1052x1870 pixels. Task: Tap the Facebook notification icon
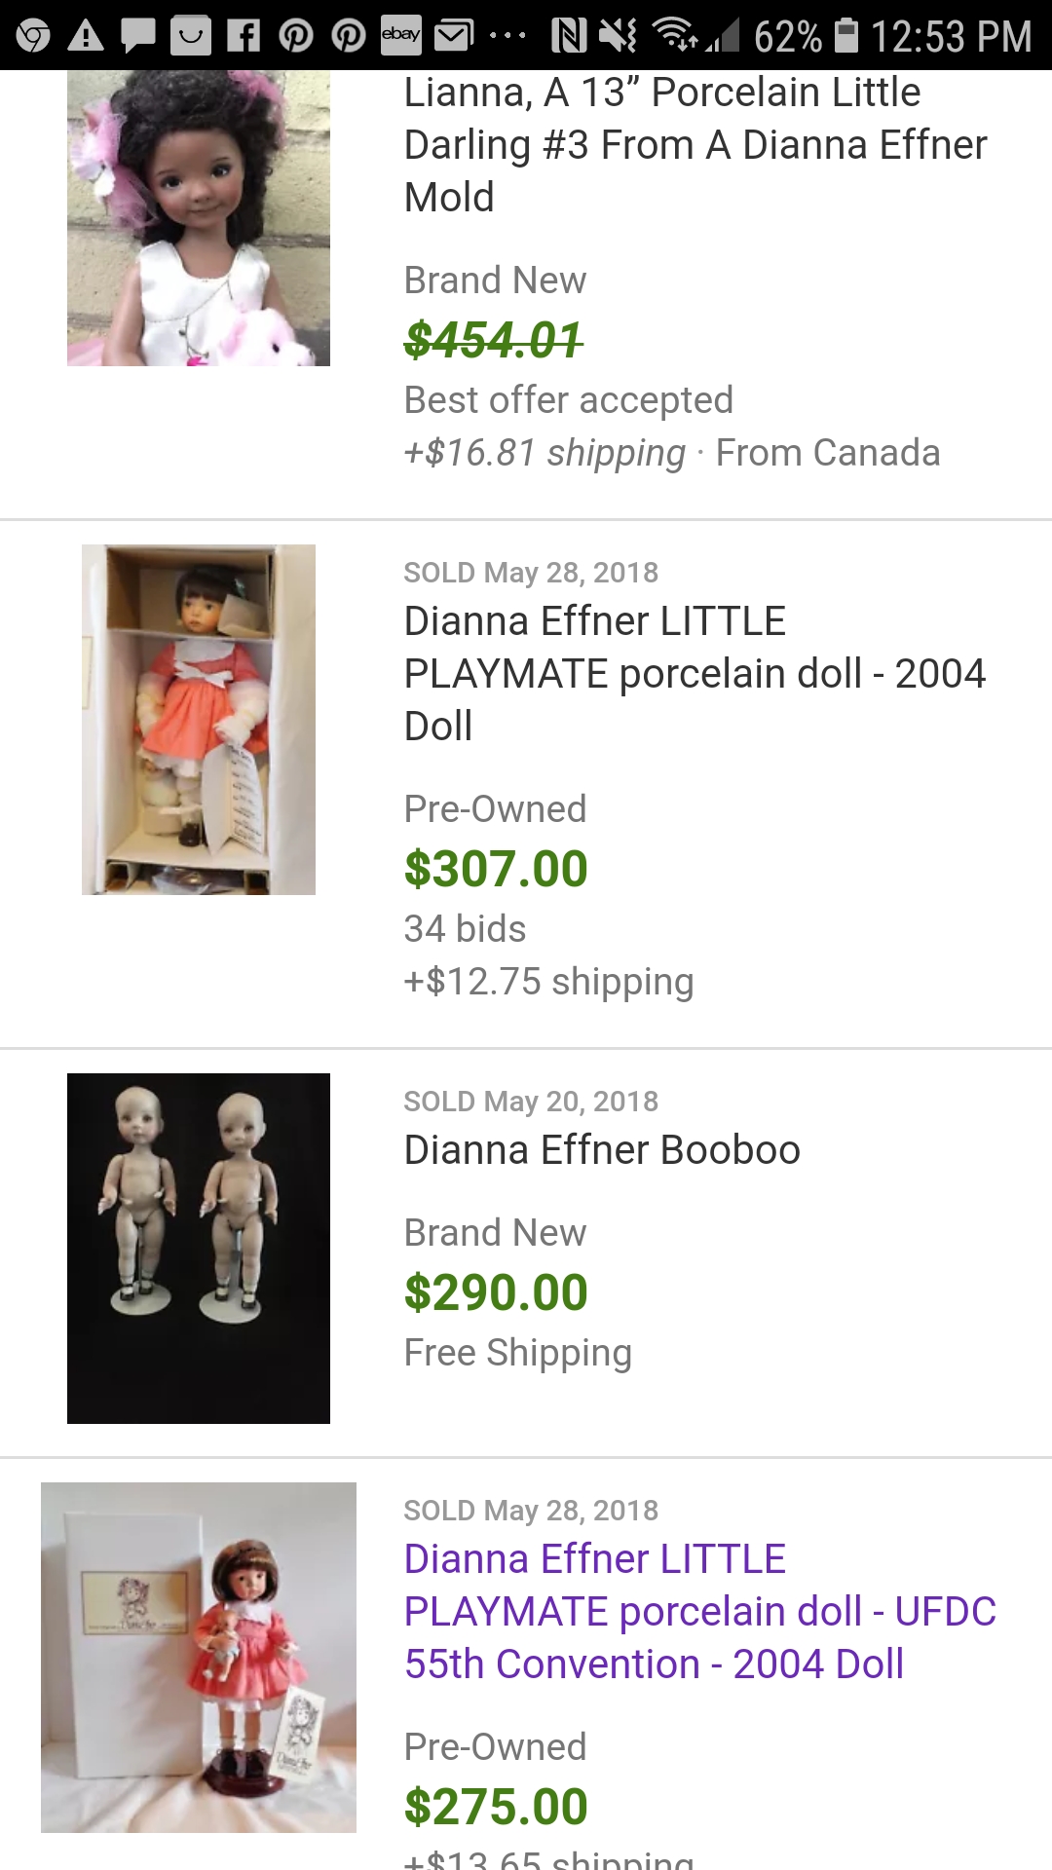[244, 36]
